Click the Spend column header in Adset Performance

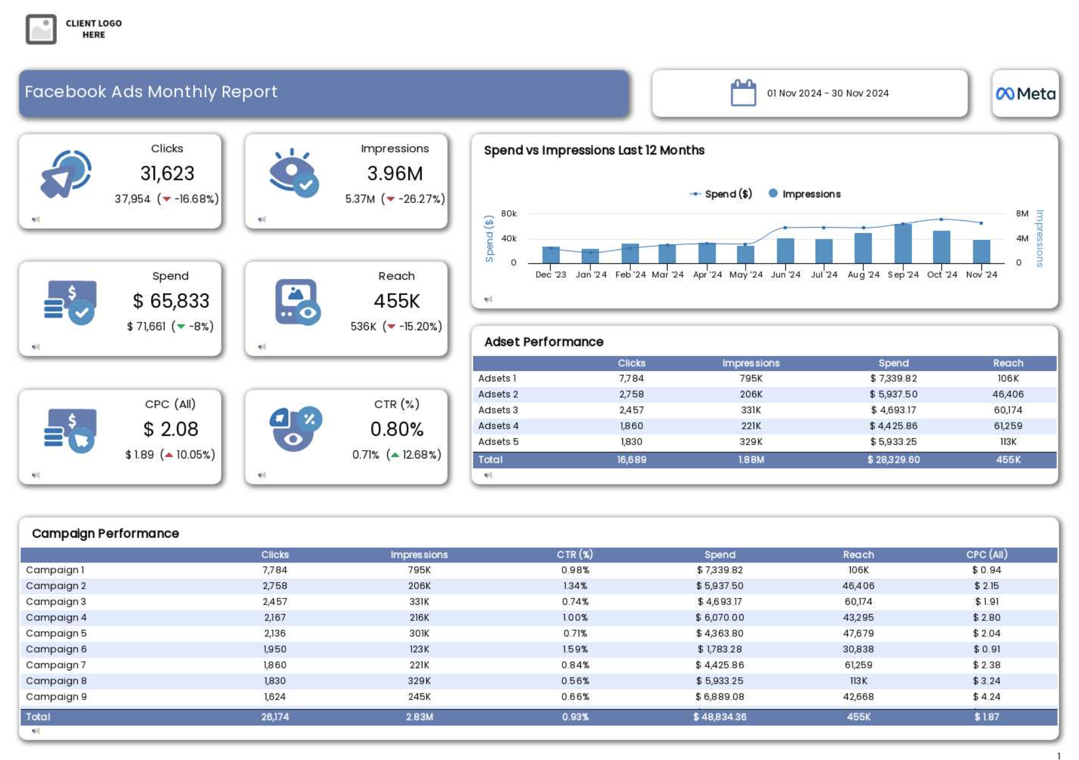[893, 363]
